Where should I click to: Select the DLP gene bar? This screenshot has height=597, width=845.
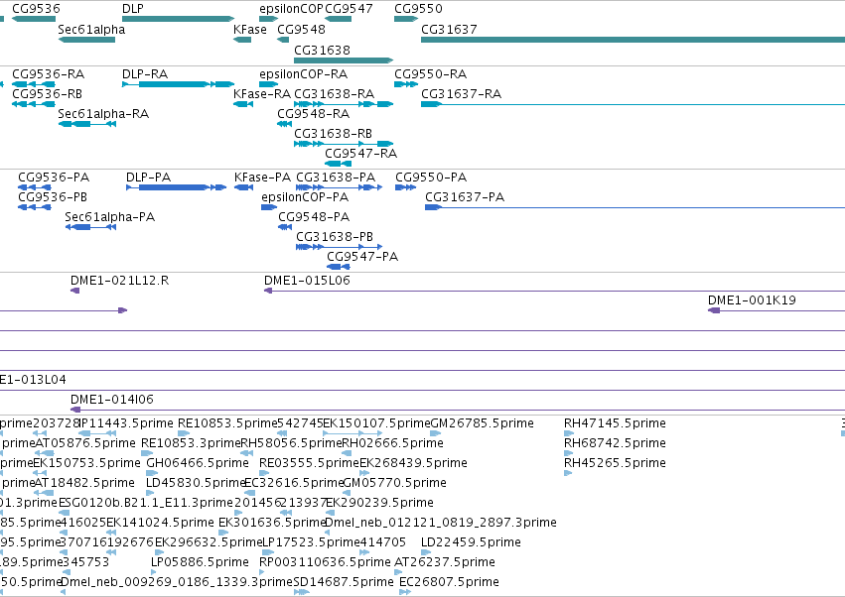tap(179, 19)
